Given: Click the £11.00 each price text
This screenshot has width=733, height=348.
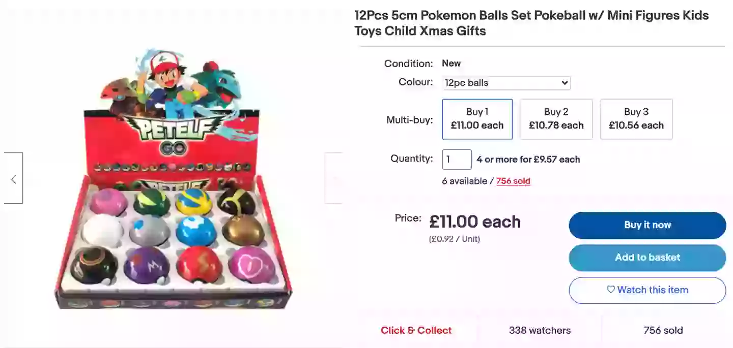Looking at the screenshot, I should point(474,222).
